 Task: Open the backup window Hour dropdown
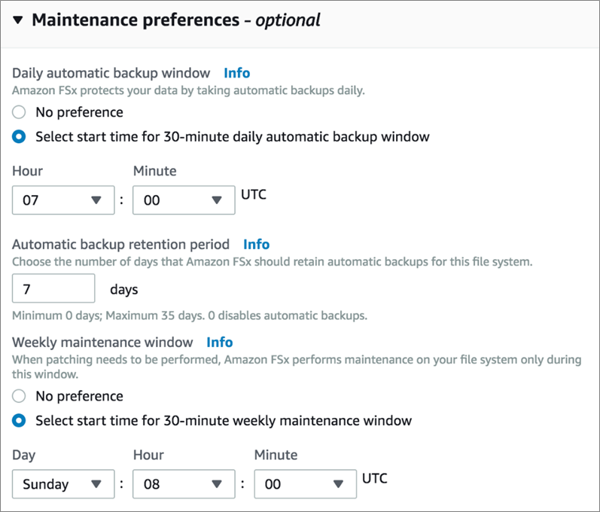(x=62, y=201)
